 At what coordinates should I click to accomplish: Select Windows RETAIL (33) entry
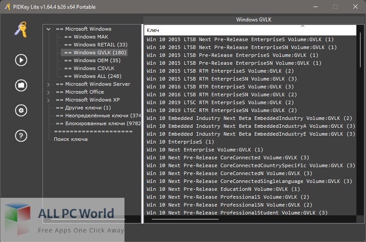tap(96, 45)
